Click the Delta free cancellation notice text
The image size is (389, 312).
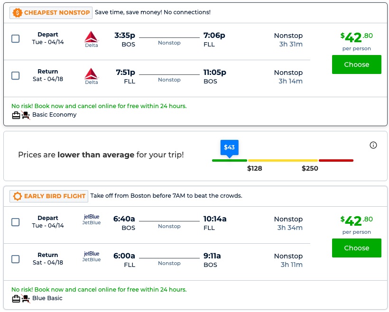click(x=99, y=106)
